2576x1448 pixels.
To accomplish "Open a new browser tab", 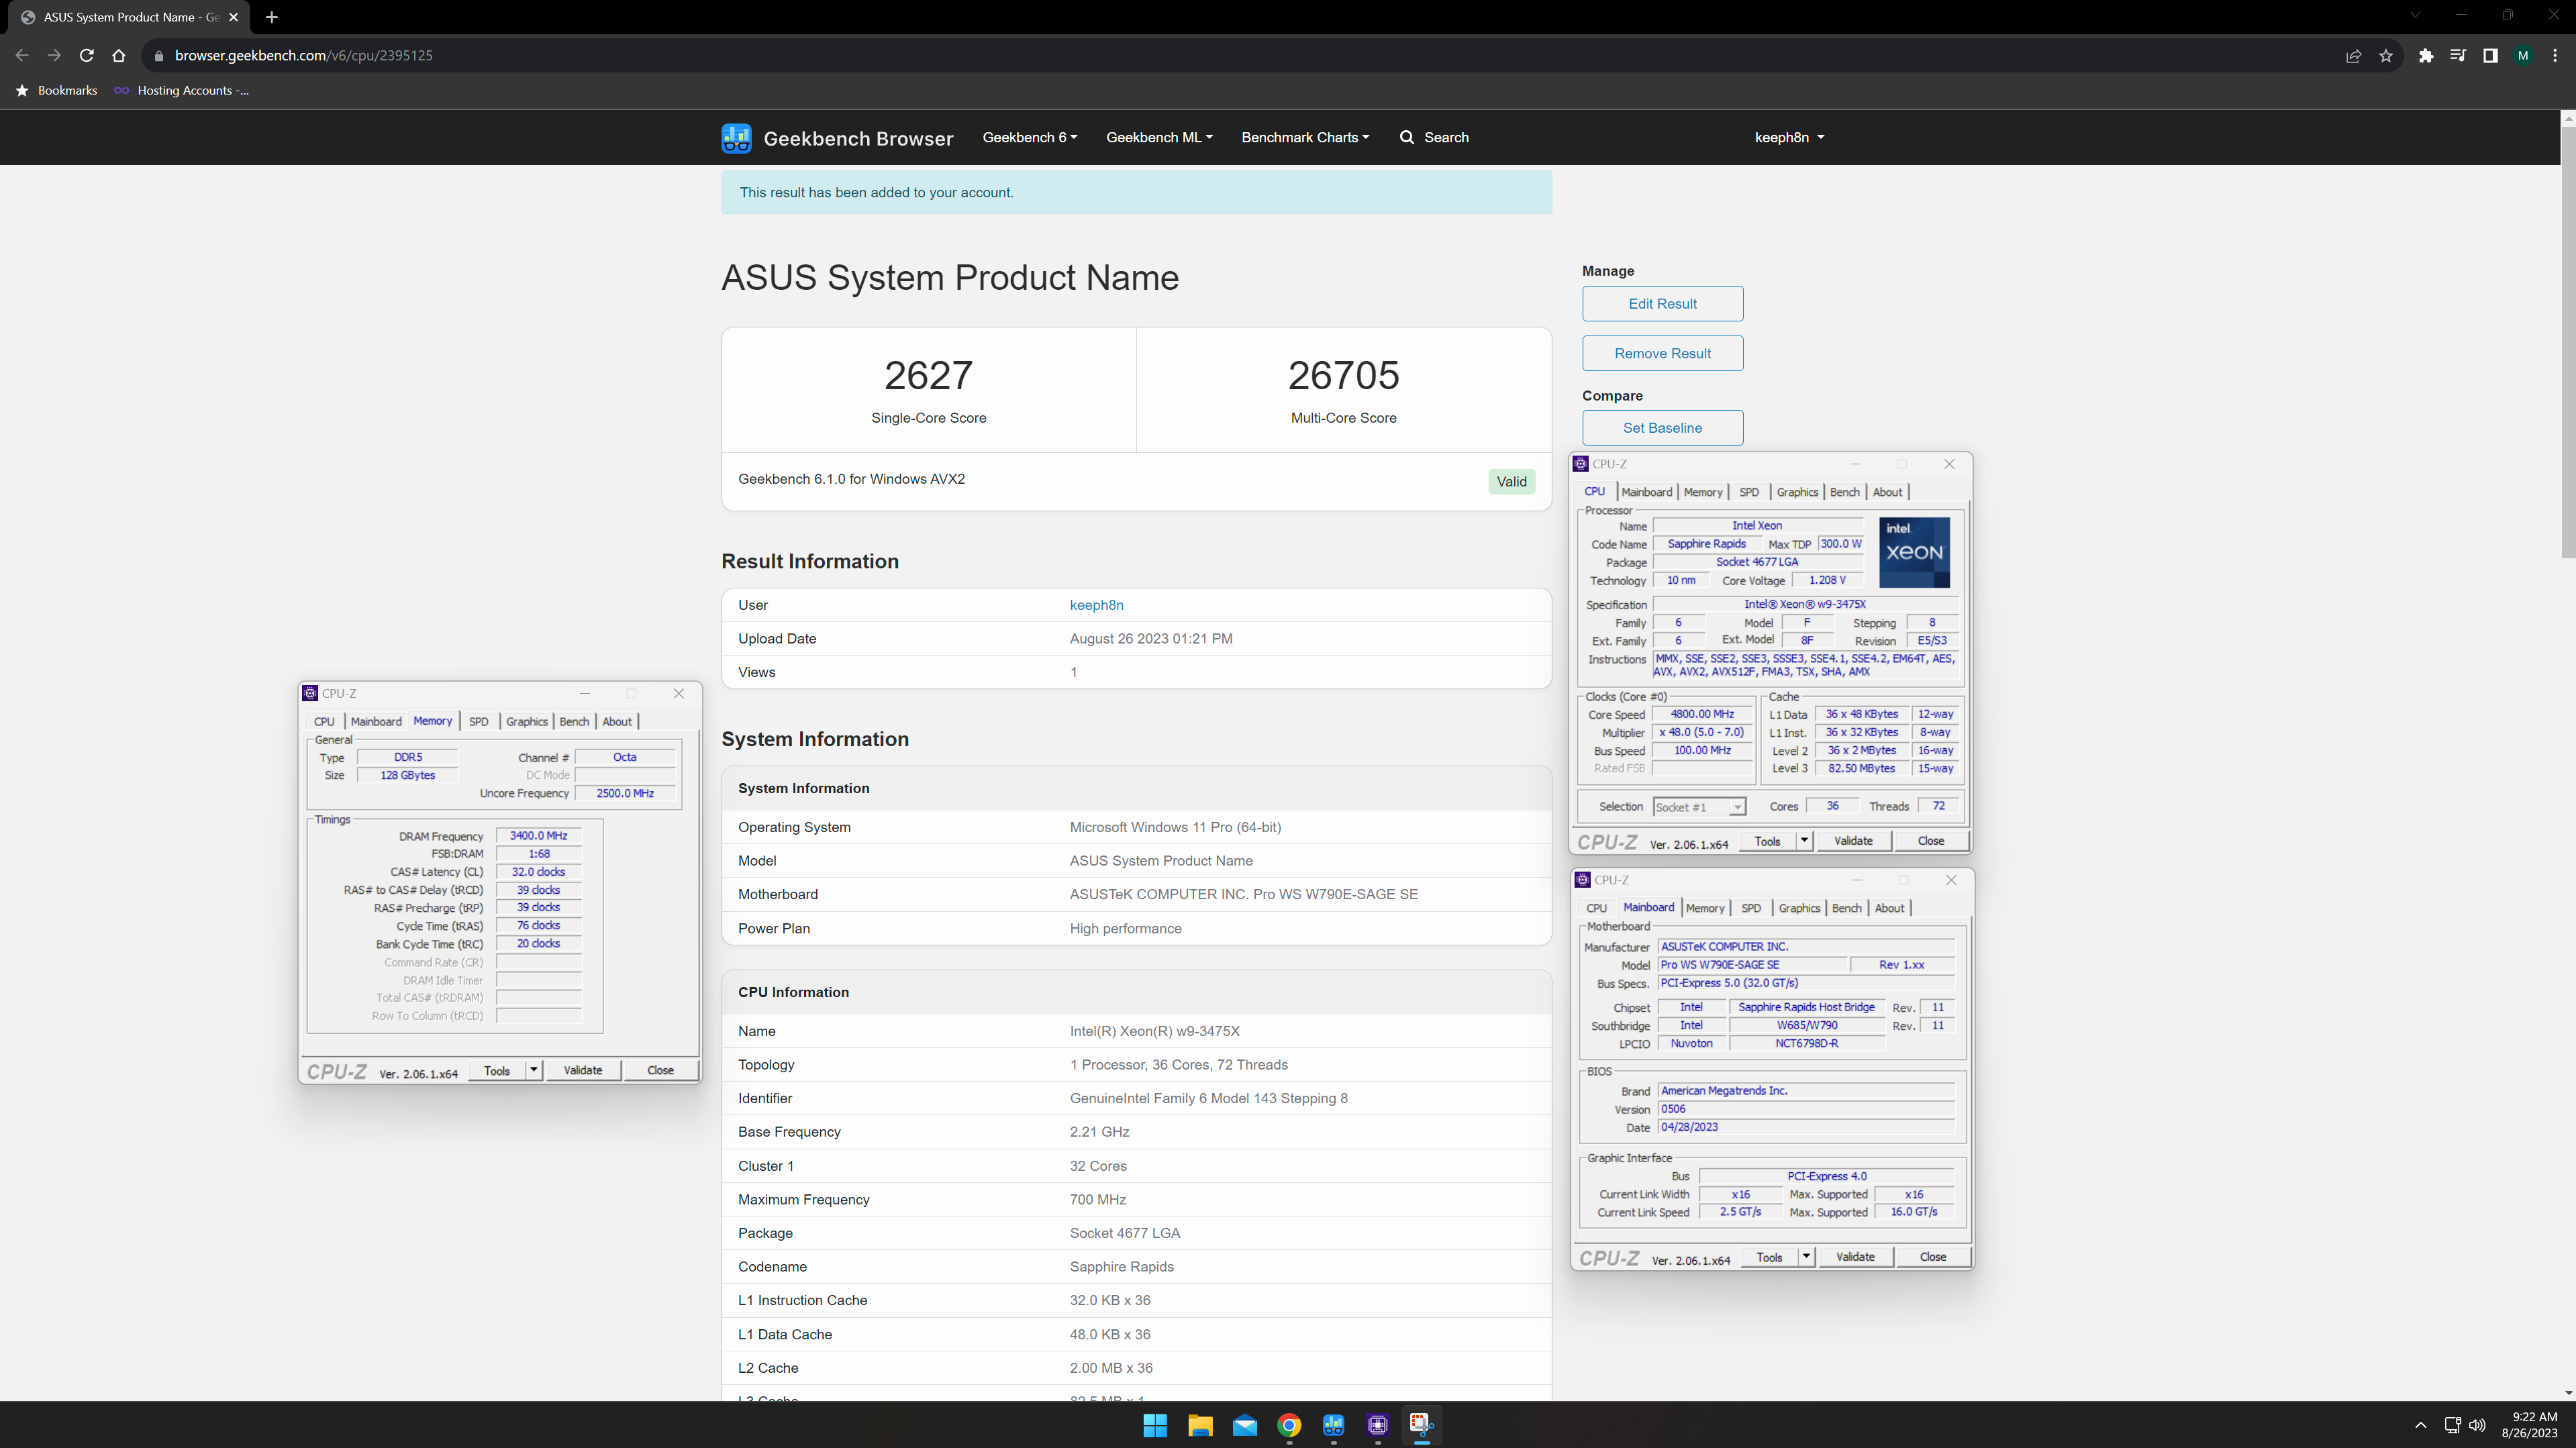I will (x=271, y=17).
